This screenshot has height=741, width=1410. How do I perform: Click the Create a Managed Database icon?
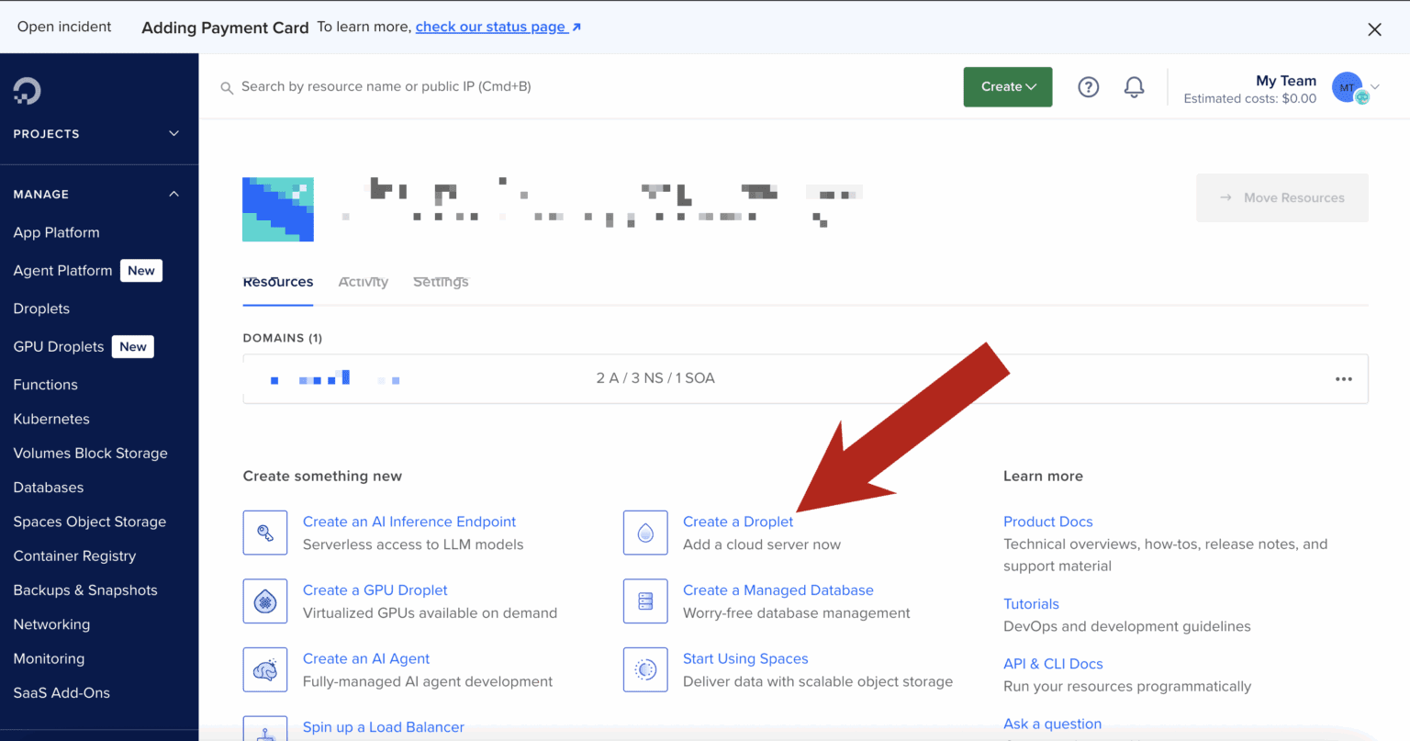pyautogui.click(x=645, y=601)
